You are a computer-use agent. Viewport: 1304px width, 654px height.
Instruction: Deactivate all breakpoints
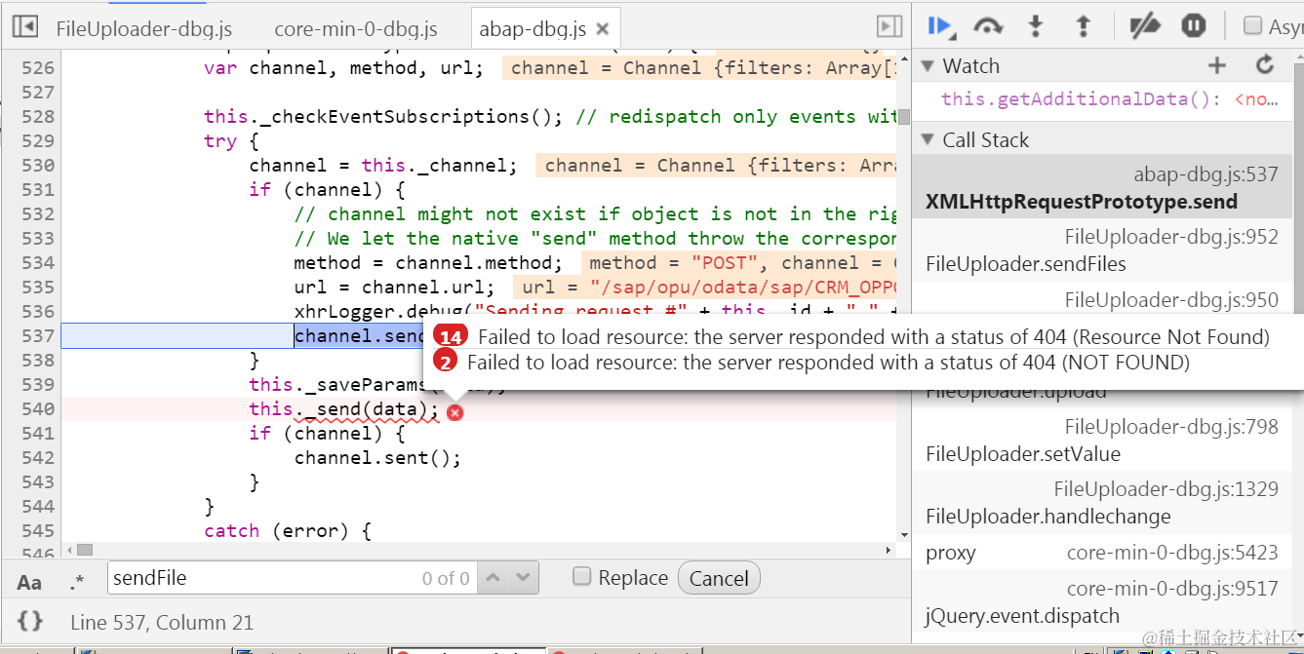1145,26
